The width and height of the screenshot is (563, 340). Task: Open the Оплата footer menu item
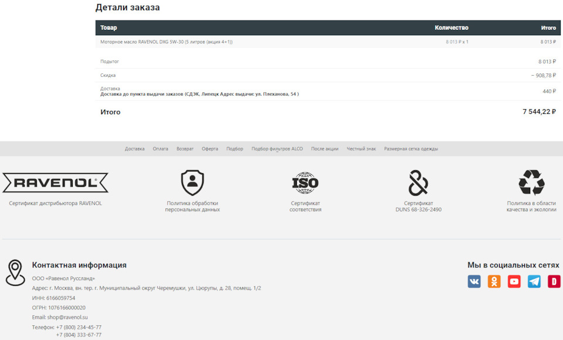[161, 149]
